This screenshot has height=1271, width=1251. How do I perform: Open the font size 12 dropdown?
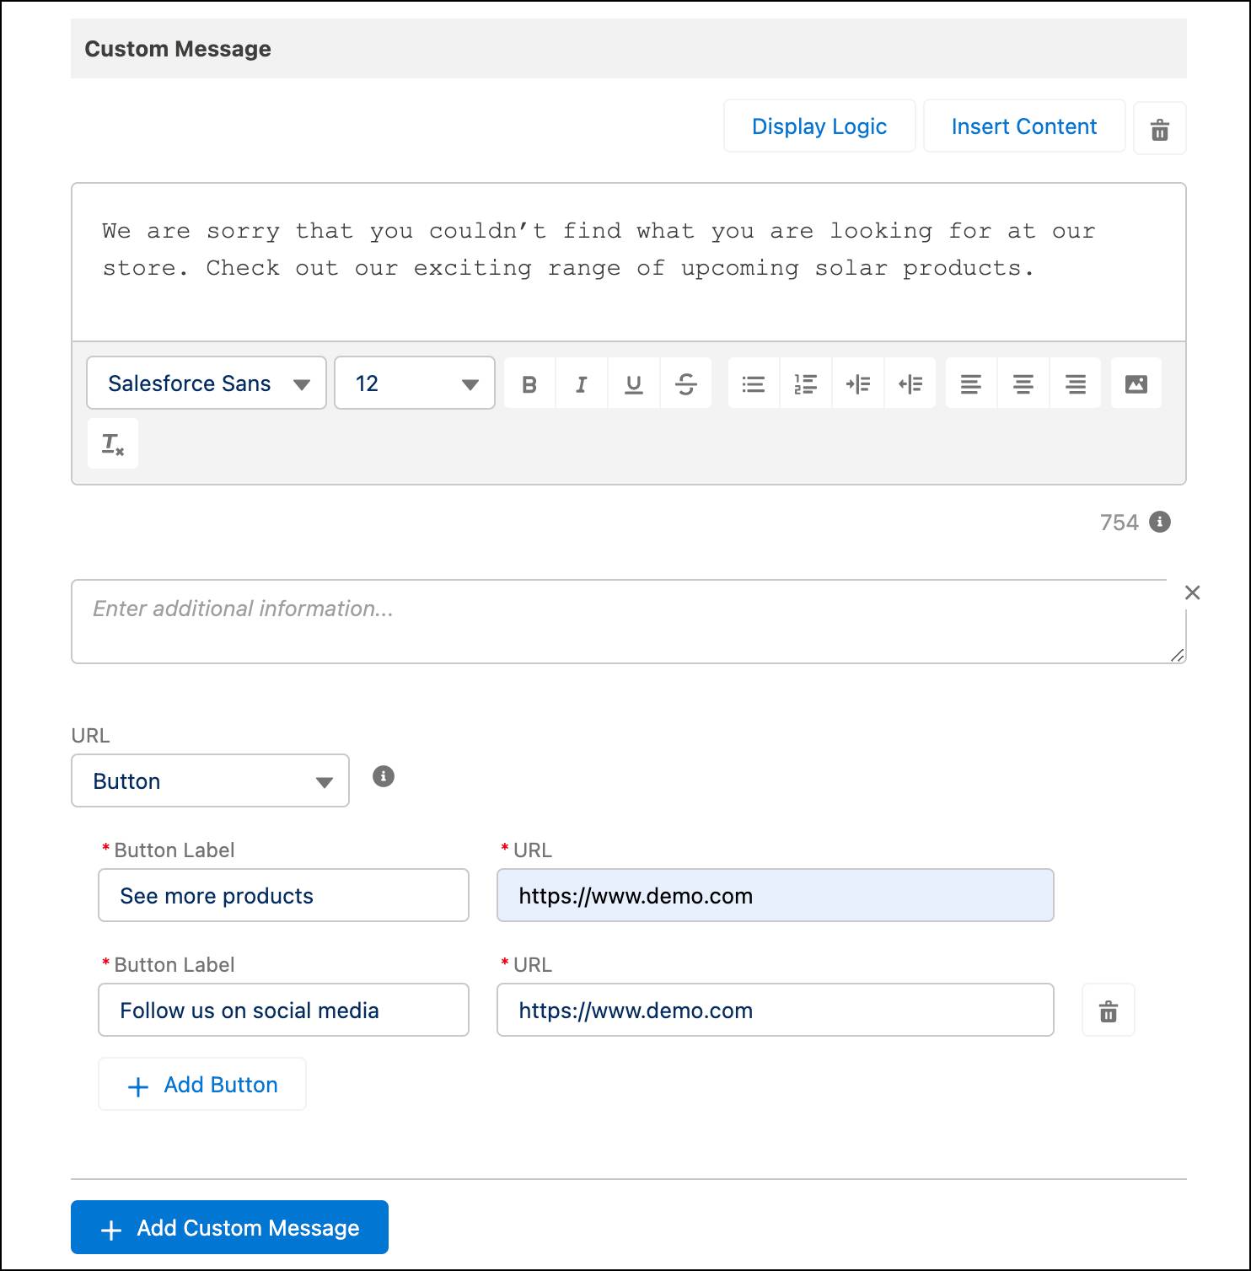pos(413,383)
